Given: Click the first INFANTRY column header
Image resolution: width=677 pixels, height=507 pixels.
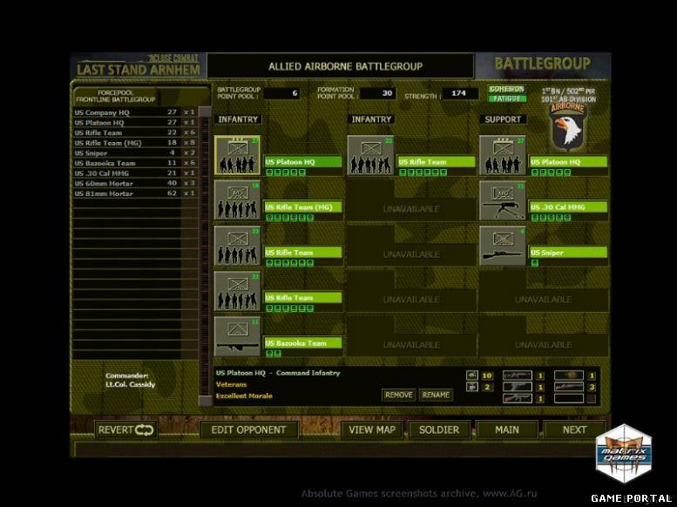Looking at the screenshot, I should [238, 119].
